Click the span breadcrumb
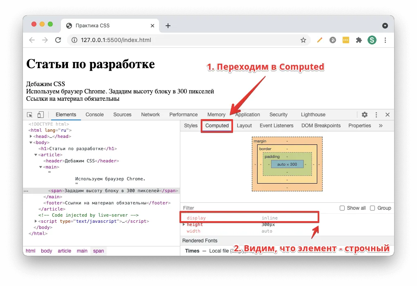 99,251
